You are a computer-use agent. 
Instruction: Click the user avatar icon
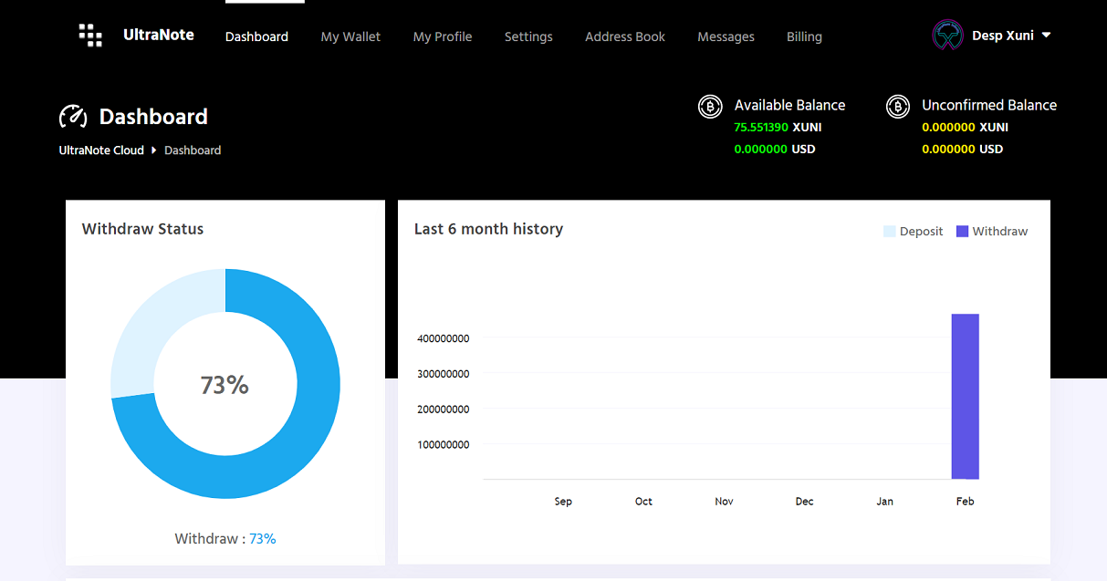point(947,36)
